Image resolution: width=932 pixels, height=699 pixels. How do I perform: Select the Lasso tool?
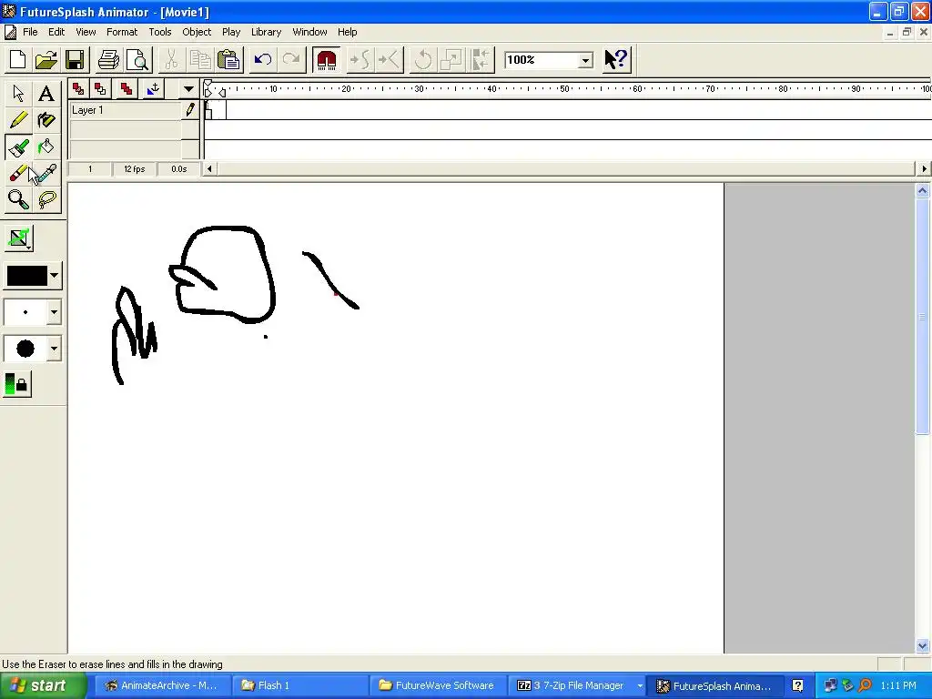[x=46, y=200]
